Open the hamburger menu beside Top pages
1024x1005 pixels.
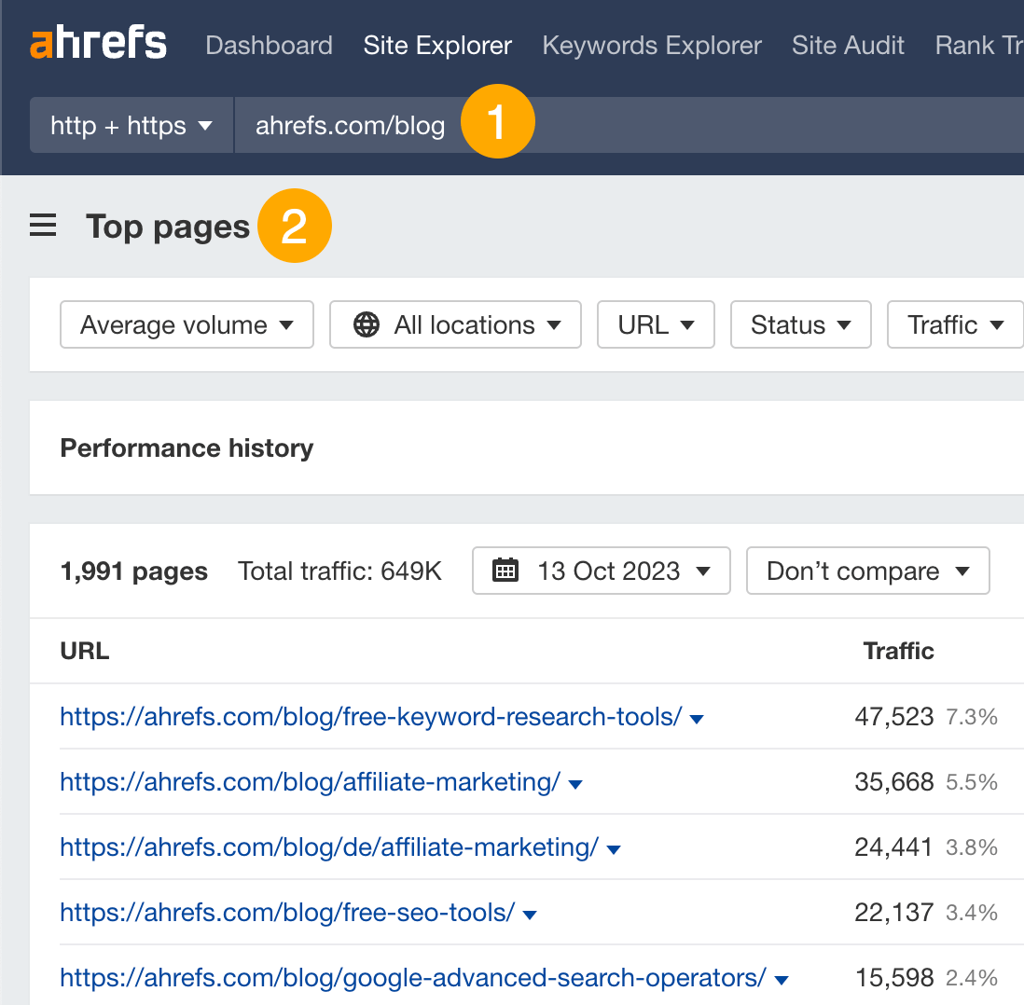click(x=43, y=225)
